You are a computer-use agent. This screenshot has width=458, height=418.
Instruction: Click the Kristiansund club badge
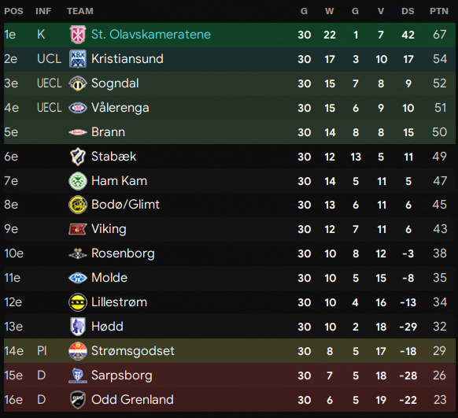78,59
